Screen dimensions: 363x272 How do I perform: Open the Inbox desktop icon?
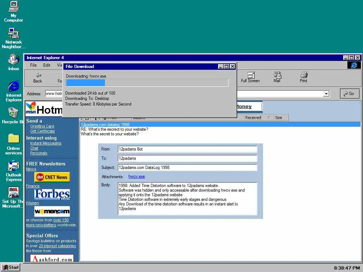(x=14, y=62)
